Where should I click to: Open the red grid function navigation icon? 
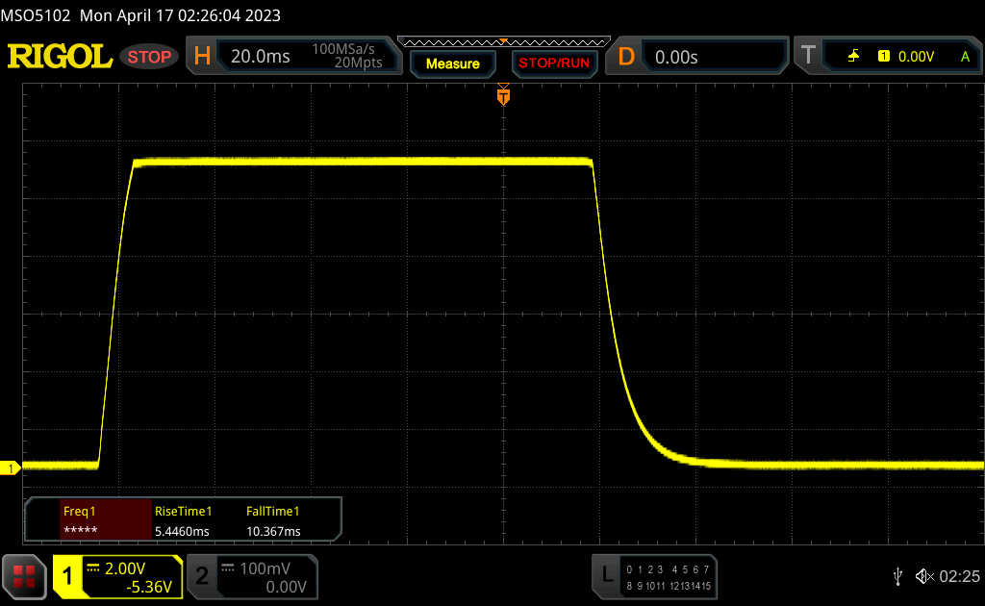click(x=24, y=576)
